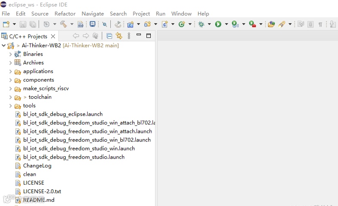
Task: Click the next annotation icon at toolbar end
Action: 332,24
